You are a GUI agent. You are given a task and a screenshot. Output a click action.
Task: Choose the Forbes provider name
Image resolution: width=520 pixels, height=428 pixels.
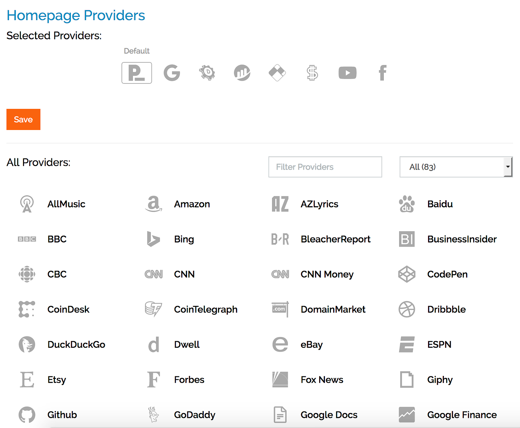189,379
